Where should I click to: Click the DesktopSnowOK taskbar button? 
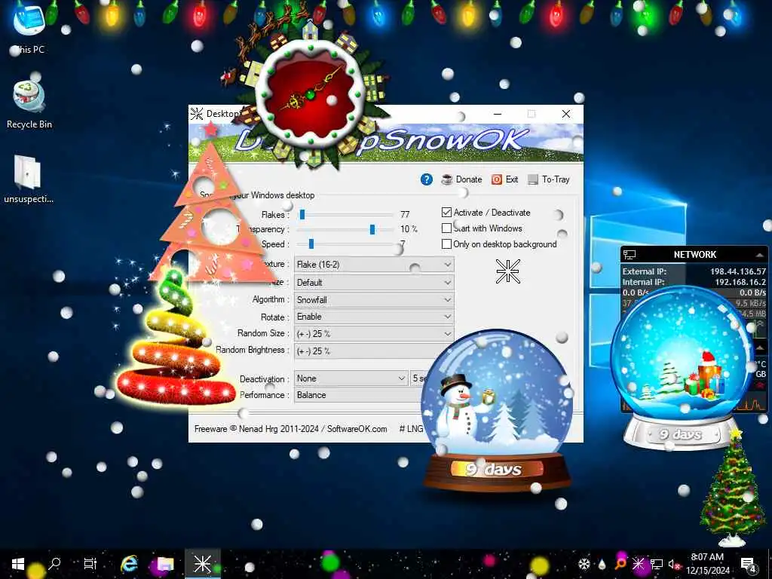click(202, 564)
